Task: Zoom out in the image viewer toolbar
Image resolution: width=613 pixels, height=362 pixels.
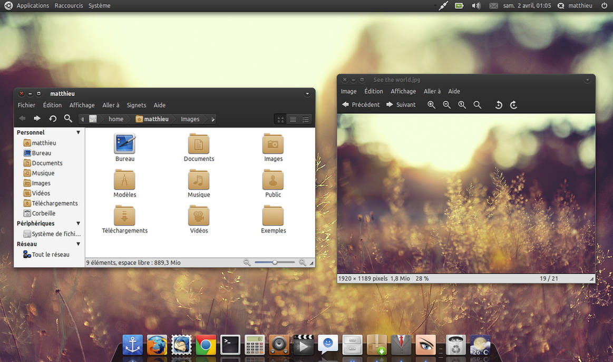Action: click(446, 105)
